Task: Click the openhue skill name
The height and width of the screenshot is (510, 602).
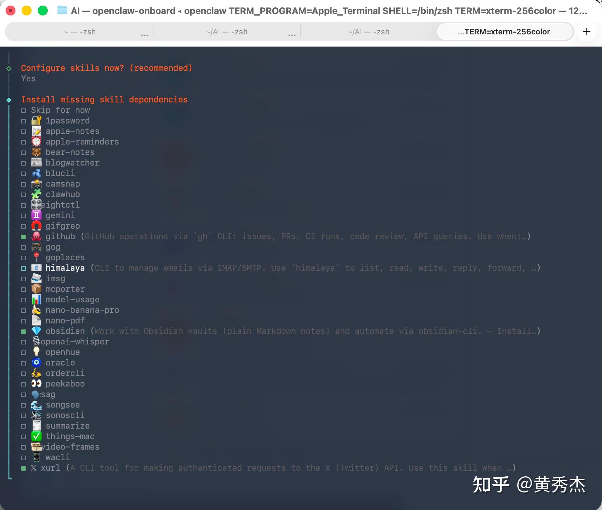Action: (x=63, y=352)
